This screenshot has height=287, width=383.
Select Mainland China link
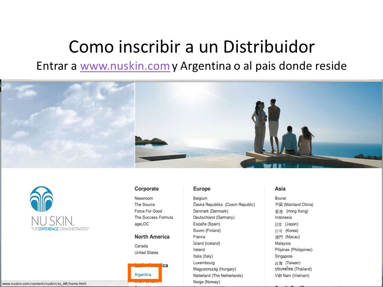(x=294, y=204)
